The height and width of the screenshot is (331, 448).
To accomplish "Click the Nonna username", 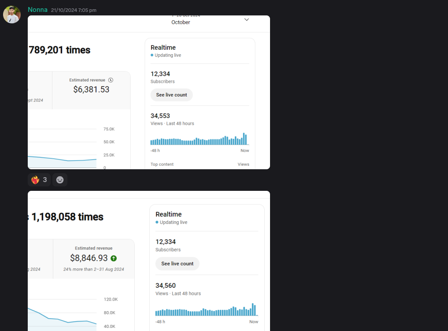I will coord(37,10).
